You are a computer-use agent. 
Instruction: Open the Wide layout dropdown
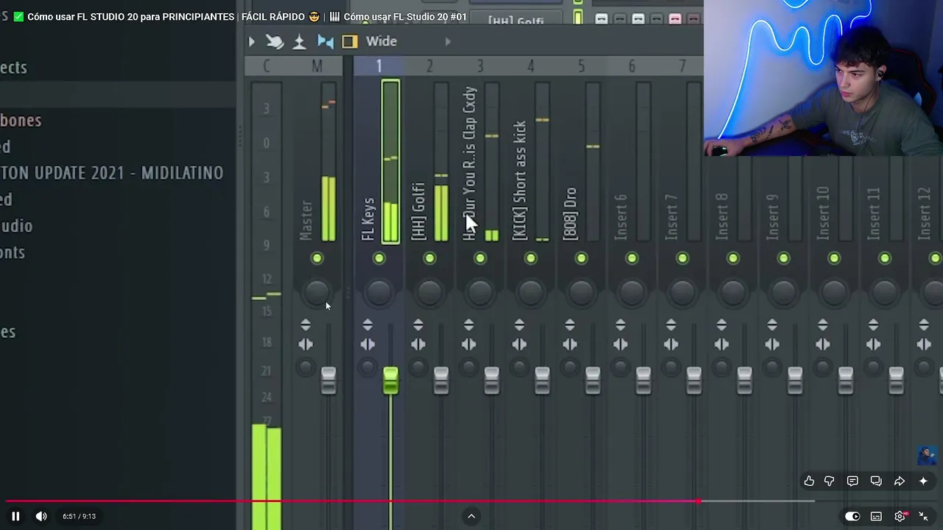pos(382,42)
